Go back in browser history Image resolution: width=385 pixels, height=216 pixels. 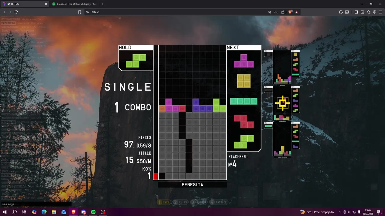point(5,12)
